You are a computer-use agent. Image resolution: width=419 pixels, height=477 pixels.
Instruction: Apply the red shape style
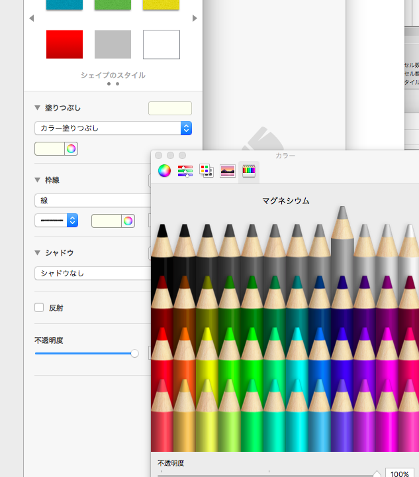tap(64, 44)
